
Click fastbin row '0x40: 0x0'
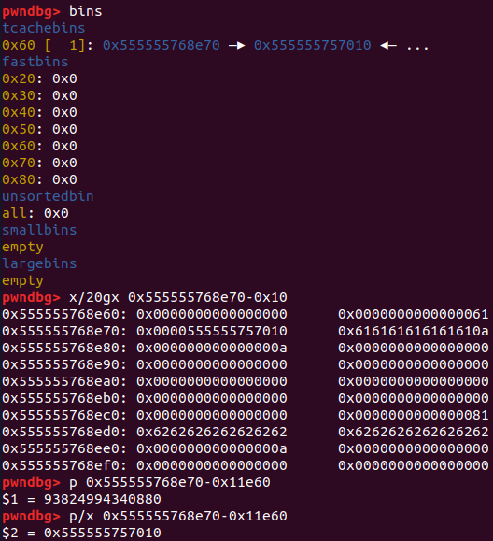coord(39,112)
